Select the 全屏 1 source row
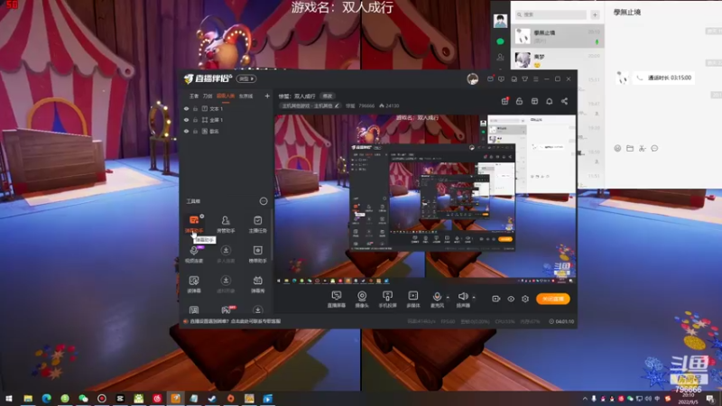This screenshot has width=722, height=406. pyautogui.click(x=227, y=120)
